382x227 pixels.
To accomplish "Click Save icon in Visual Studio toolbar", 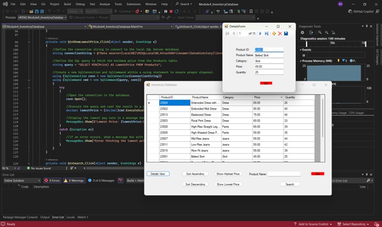I will (37, 11).
